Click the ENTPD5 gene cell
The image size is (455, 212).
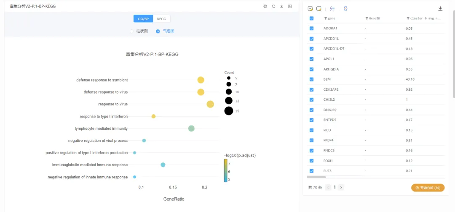pyautogui.click(x=330, y=120)
